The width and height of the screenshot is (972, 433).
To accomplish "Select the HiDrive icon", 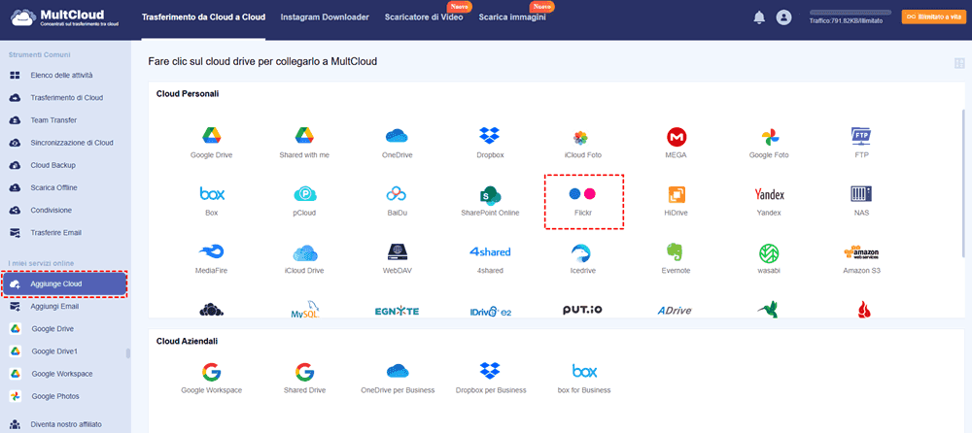I will coord(677,194).
